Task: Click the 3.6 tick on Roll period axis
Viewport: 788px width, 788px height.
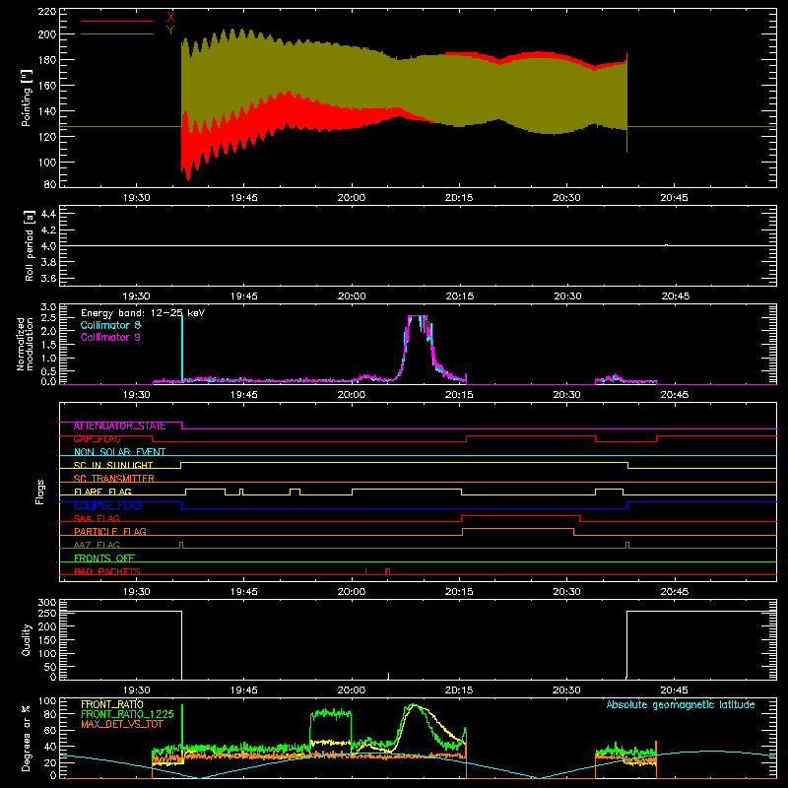Action: click(x=48, y=278)
